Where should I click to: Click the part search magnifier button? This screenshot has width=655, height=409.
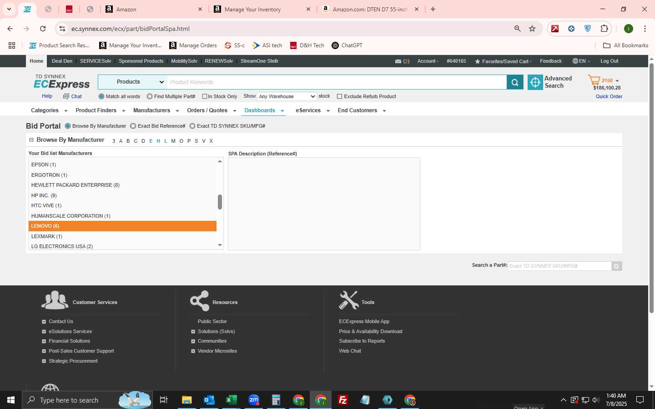click(x=616, y=266)
